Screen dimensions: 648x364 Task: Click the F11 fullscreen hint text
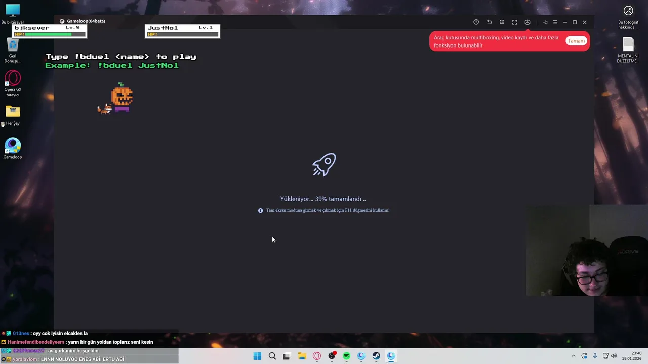coord(328,210)
